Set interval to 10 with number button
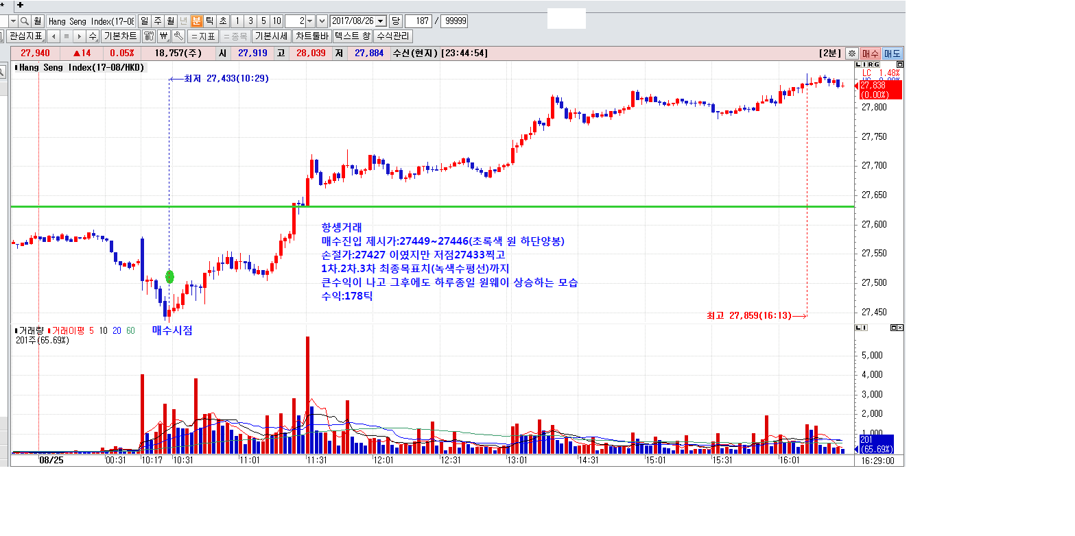The image size is (1075, 536). tap(276, 21)
